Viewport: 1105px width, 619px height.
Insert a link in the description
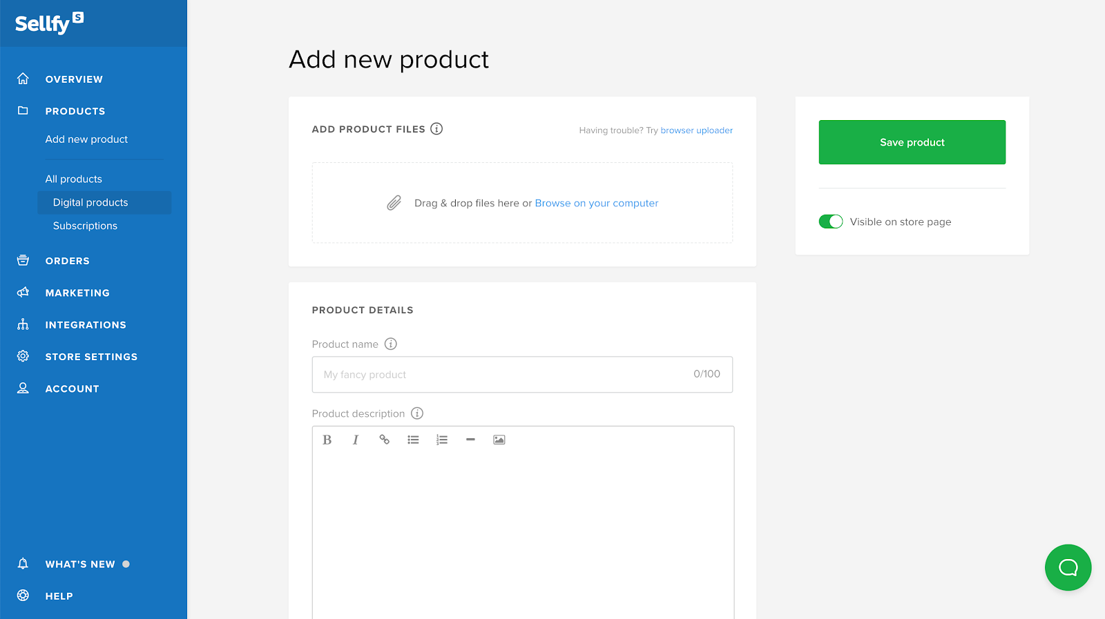385,440
